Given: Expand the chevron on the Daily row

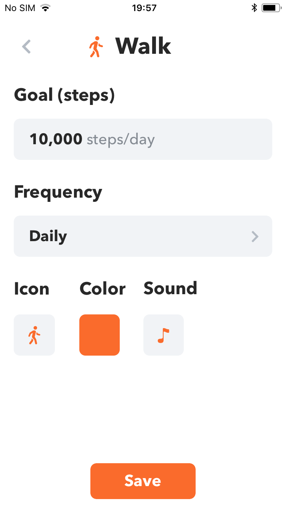Looking at the screenshot, I should [x=255, y=237].
